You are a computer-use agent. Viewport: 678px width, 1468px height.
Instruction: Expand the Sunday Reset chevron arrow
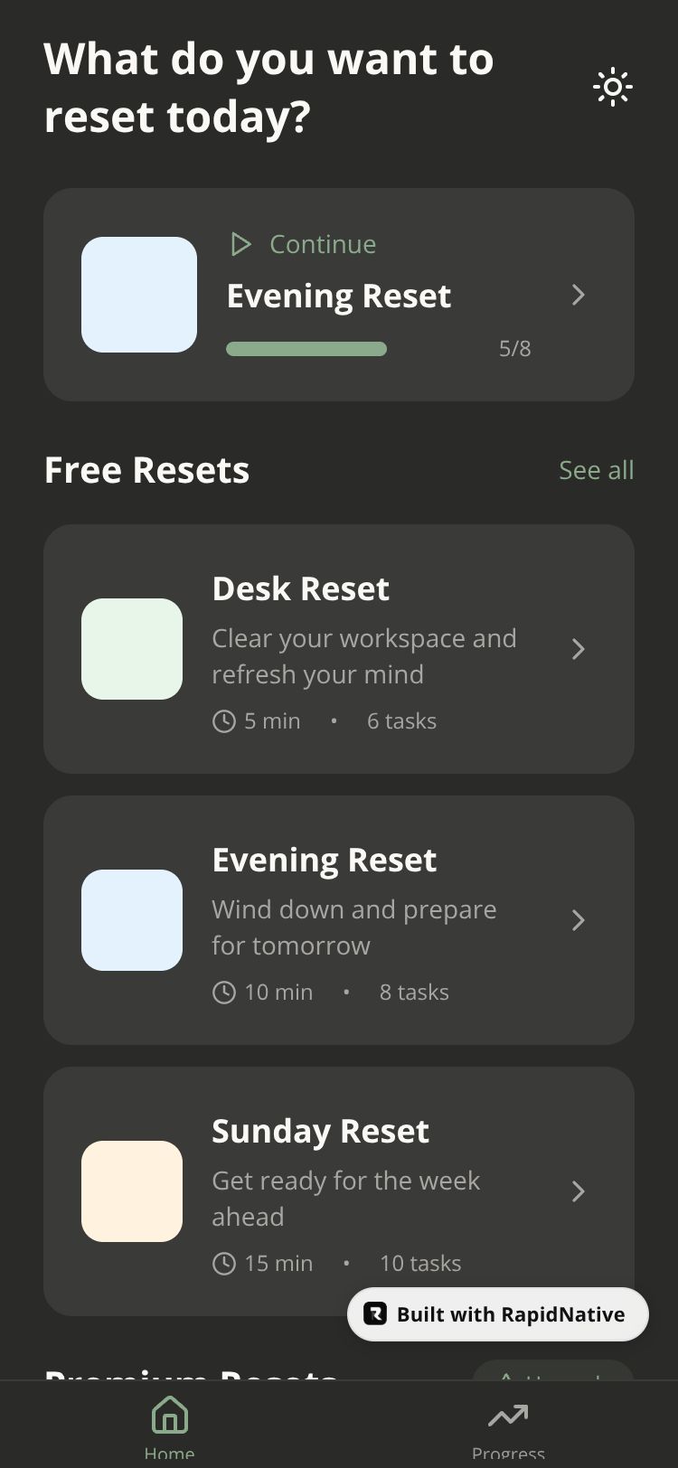[x=579, y=1191]
